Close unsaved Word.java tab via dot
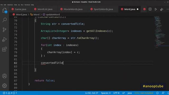 pos(138,9)
